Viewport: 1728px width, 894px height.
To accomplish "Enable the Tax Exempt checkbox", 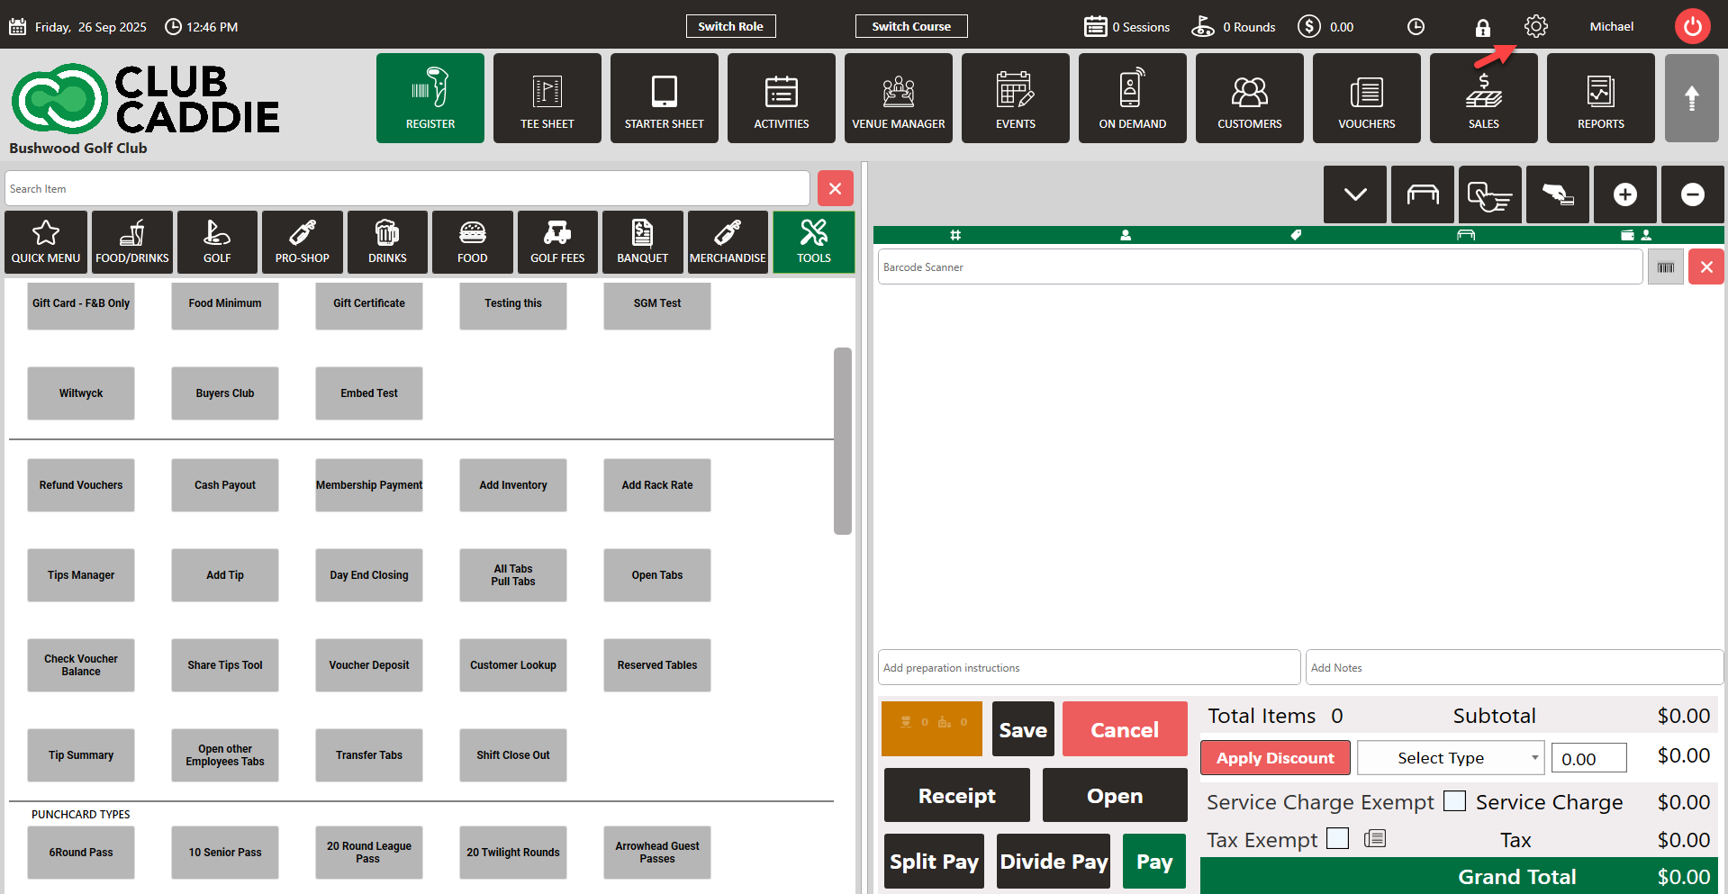I will pyautogui.click(x=1338, y=839).
